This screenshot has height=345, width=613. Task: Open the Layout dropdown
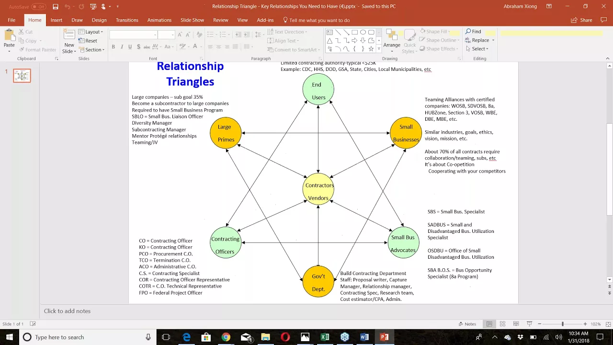(91, 32)
